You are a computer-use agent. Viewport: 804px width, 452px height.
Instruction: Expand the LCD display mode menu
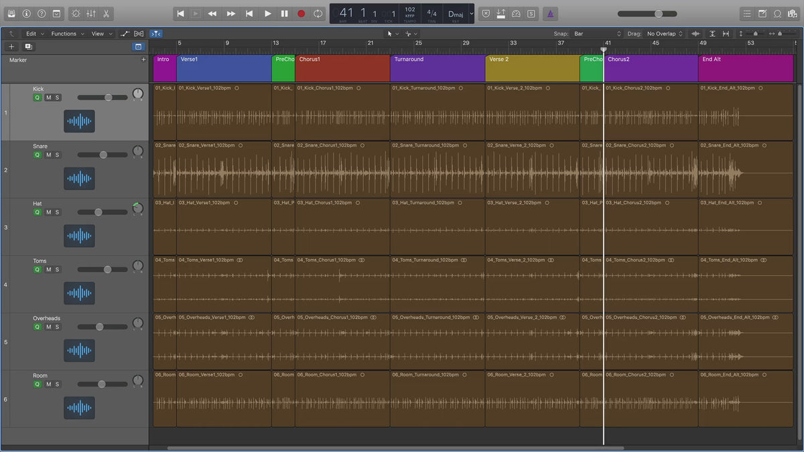(x=472, y=13)
